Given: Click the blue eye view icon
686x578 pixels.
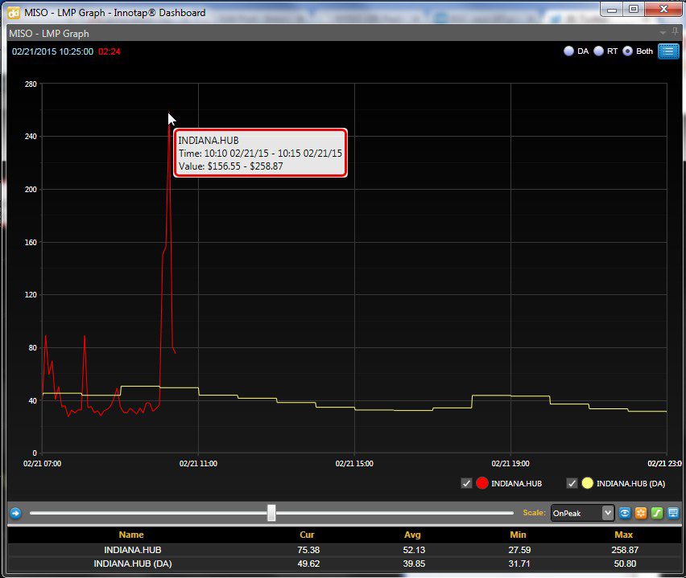Looking at the screenshot, I should click(625, 513).
